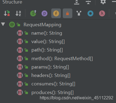Click the Expand All icon in Structure header

click(x=77, y=2)
